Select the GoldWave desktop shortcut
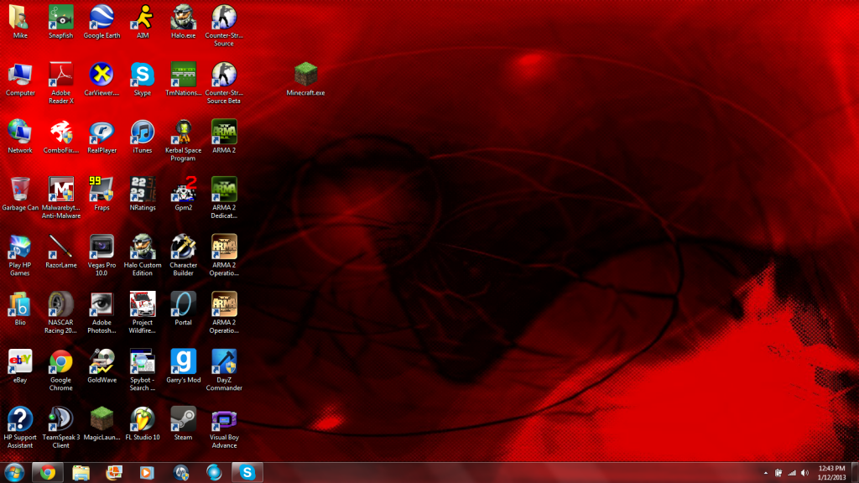Screen dimensions: 859x483 (x=102, y=367)
